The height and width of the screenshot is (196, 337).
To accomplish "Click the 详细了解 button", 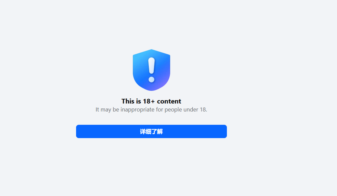I will [x=151, y=131].
